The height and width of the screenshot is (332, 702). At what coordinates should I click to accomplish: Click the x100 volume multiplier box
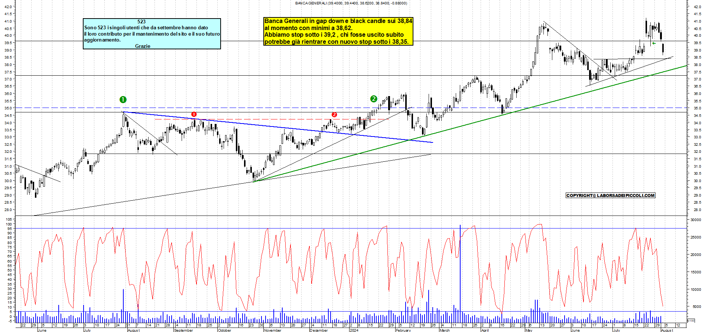[x=691, y=321]
